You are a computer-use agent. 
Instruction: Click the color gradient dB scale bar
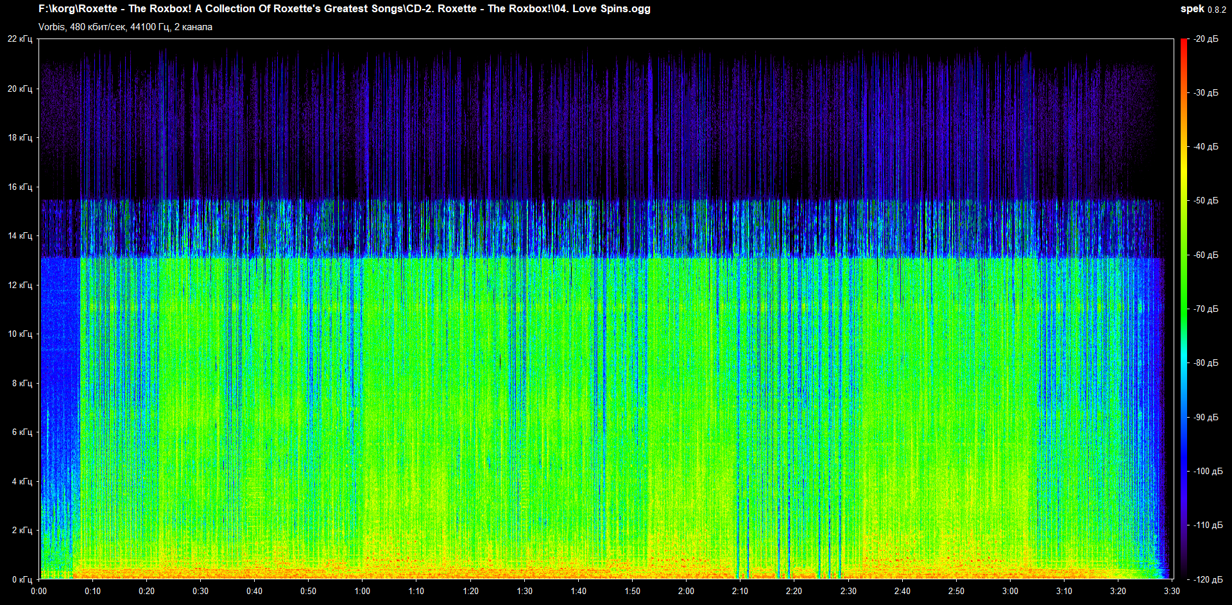click(x=1184, y=308)
